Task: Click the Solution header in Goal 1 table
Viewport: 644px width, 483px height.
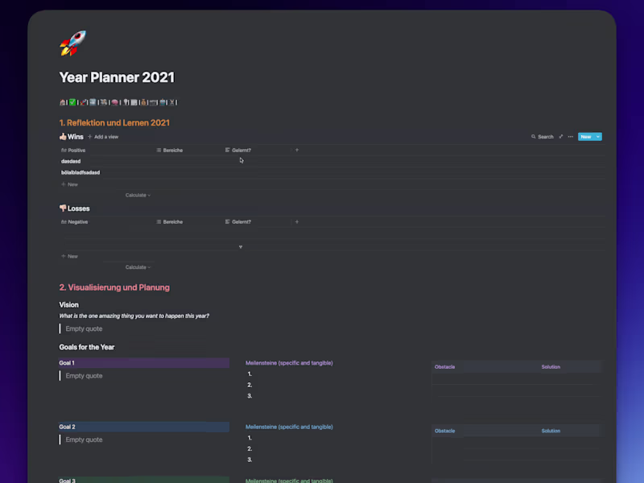Action: point(551,367)
